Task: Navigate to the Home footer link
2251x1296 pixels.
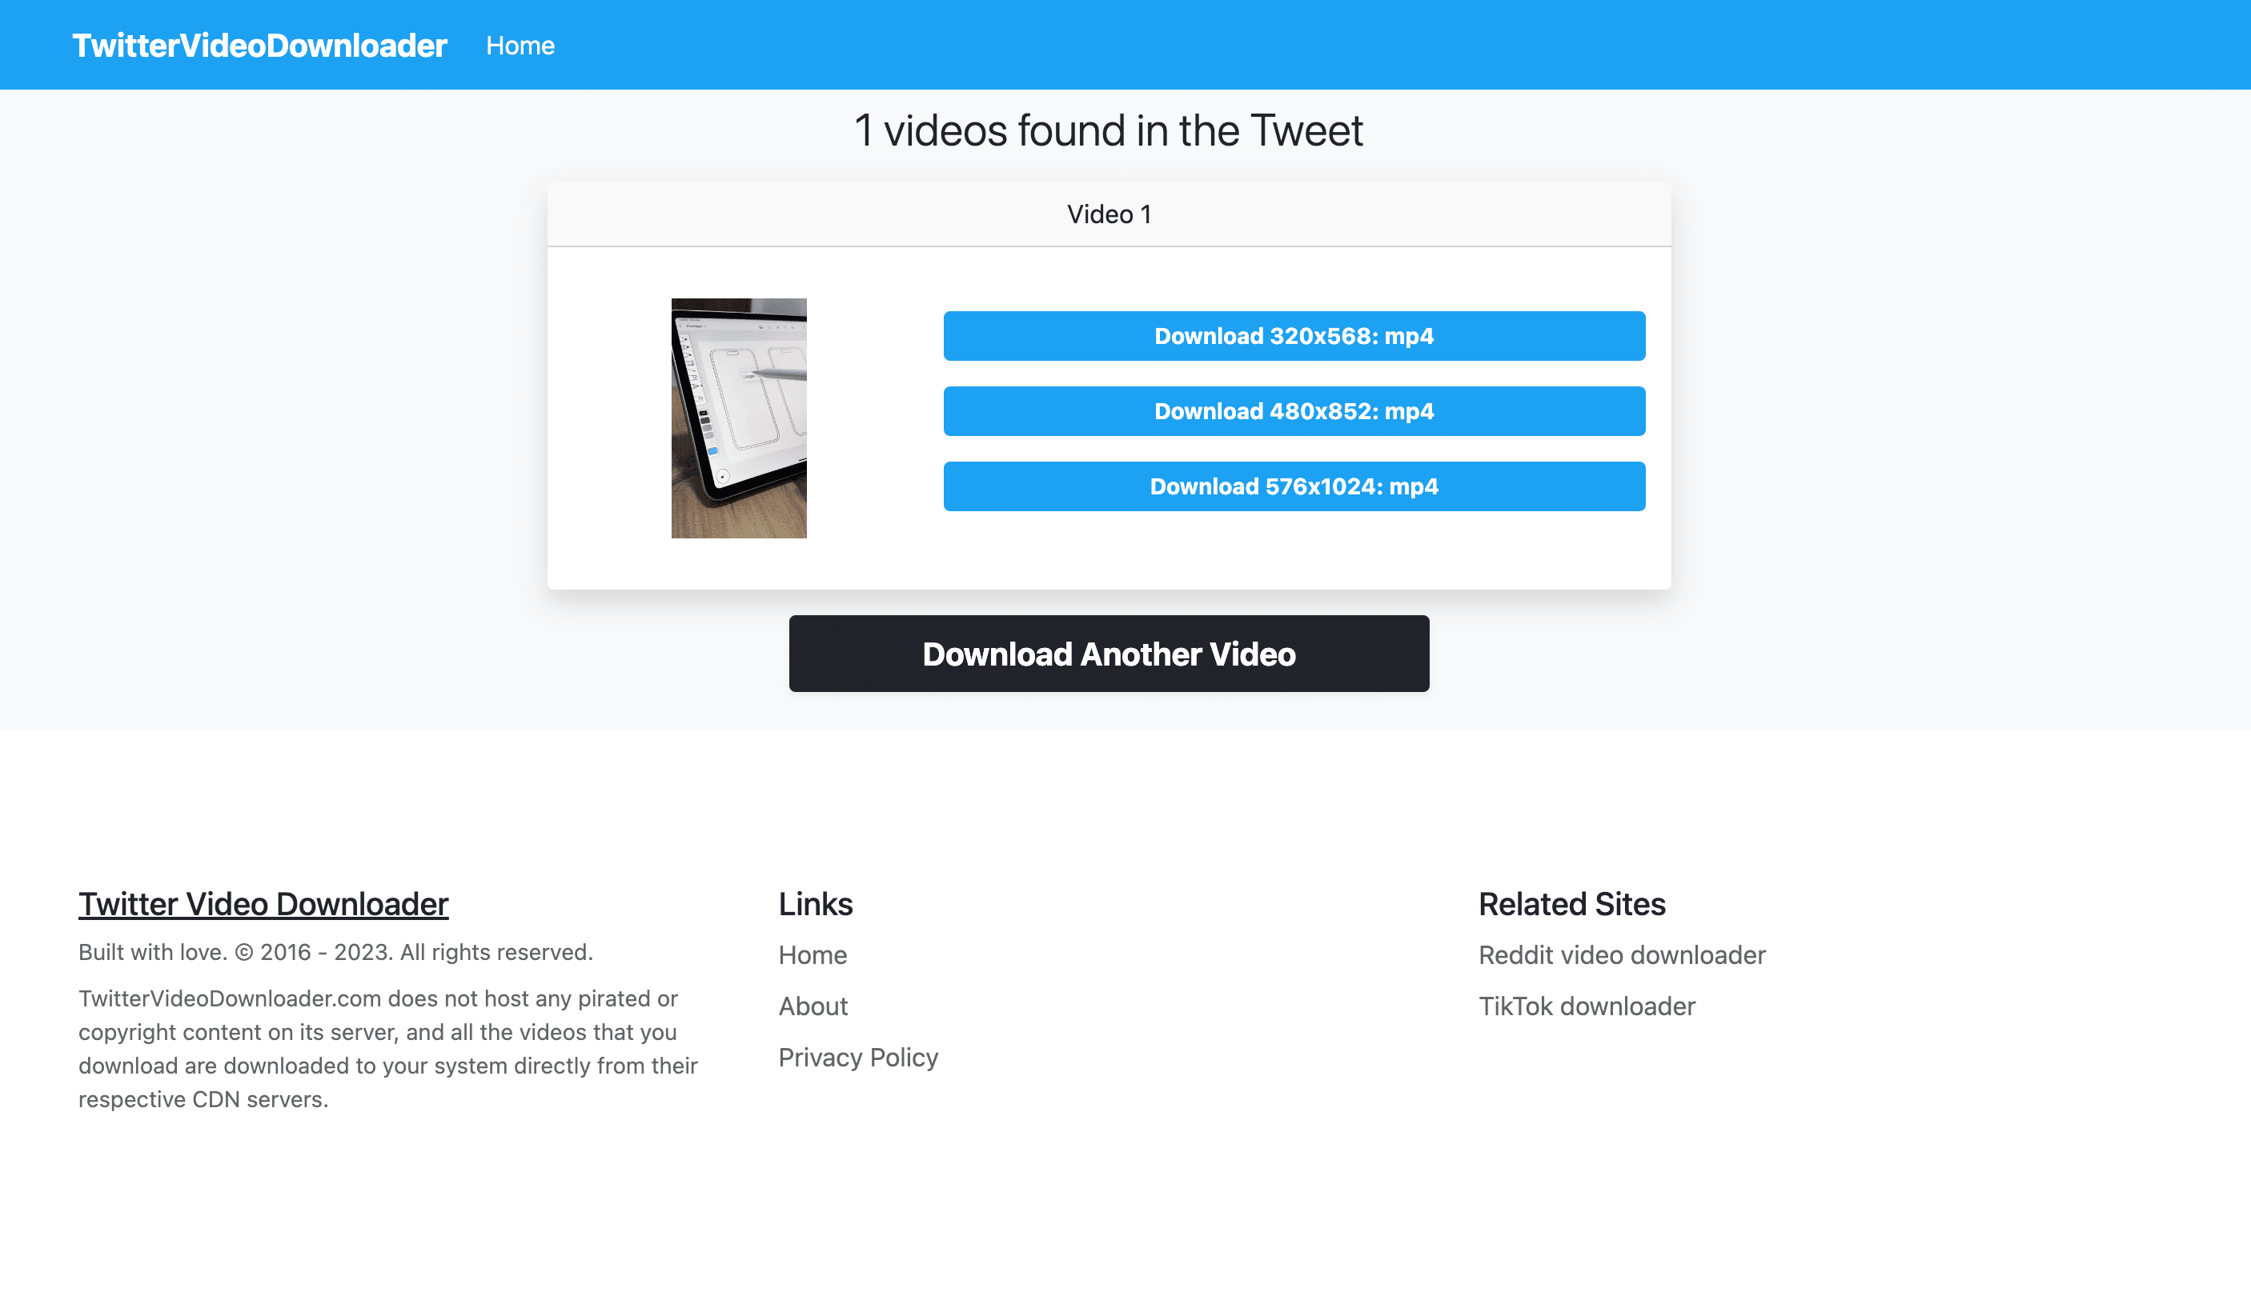Action: click(812, 954)
